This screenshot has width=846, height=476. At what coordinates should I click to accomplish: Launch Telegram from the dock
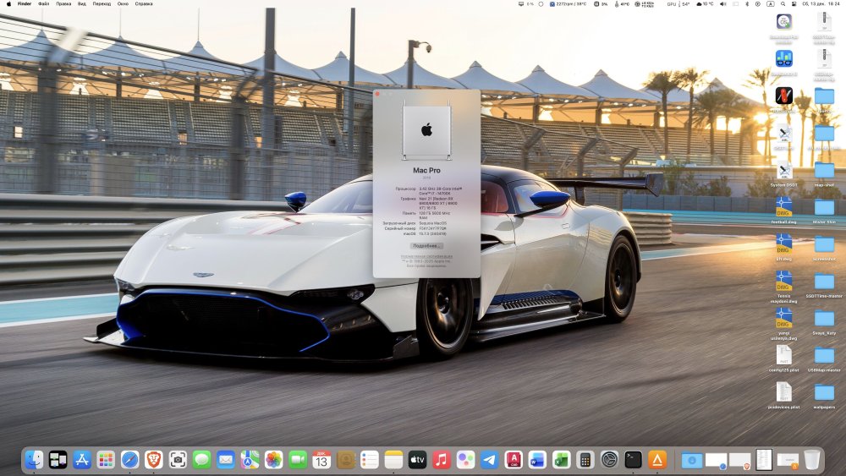click(489, 460)
